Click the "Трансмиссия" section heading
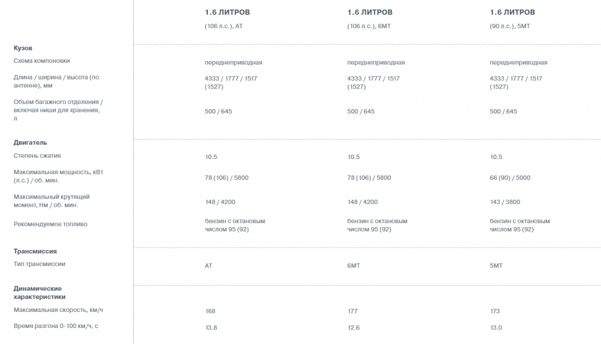Image resolution: width=601 pixels, height=344 pixels. (x=35, y=251)
